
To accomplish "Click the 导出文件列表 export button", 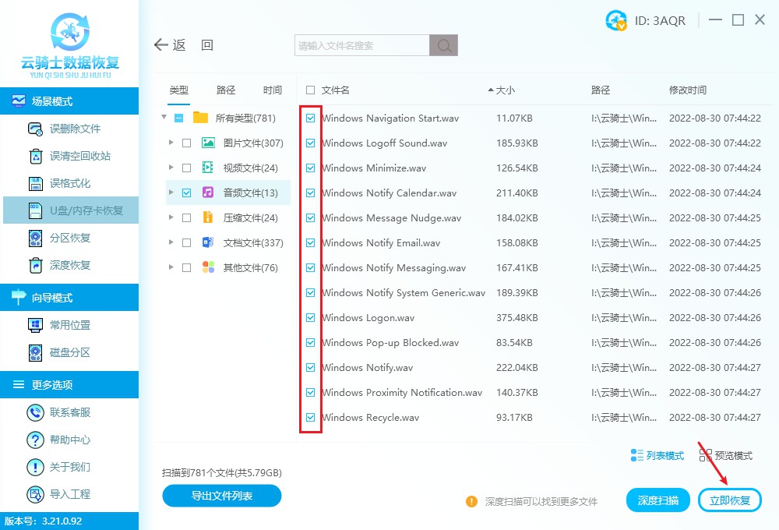I will click(221, 496).
